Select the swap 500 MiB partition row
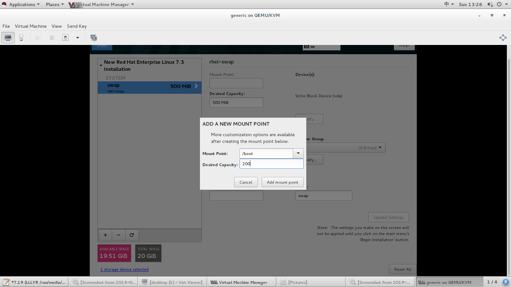 click(149, 87)
